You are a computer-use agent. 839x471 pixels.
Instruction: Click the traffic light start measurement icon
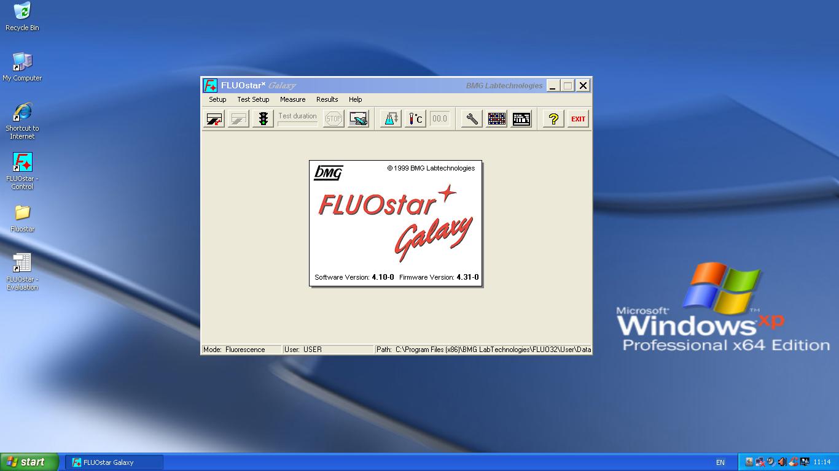pyautogui.click(x=263, y=119)
